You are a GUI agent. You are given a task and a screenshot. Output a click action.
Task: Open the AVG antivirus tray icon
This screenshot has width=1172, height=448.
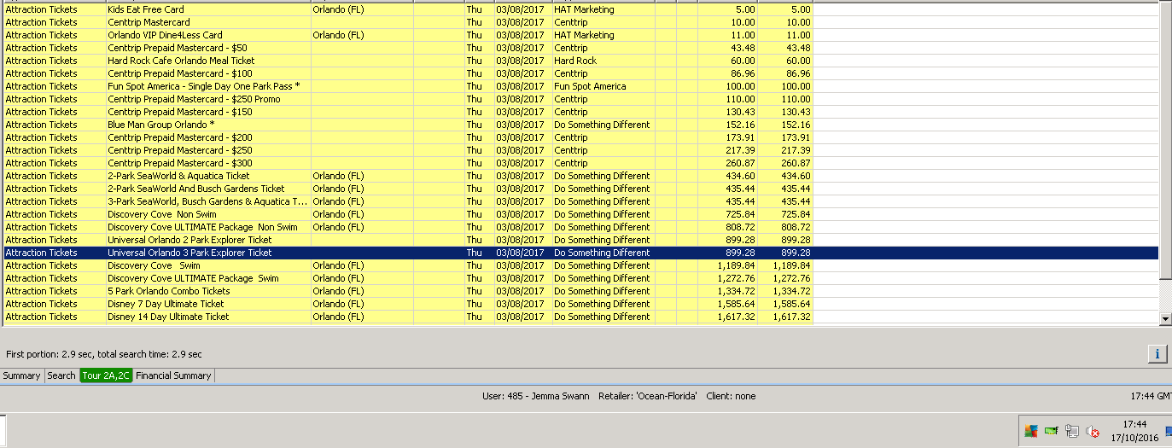pos(1032,431)
